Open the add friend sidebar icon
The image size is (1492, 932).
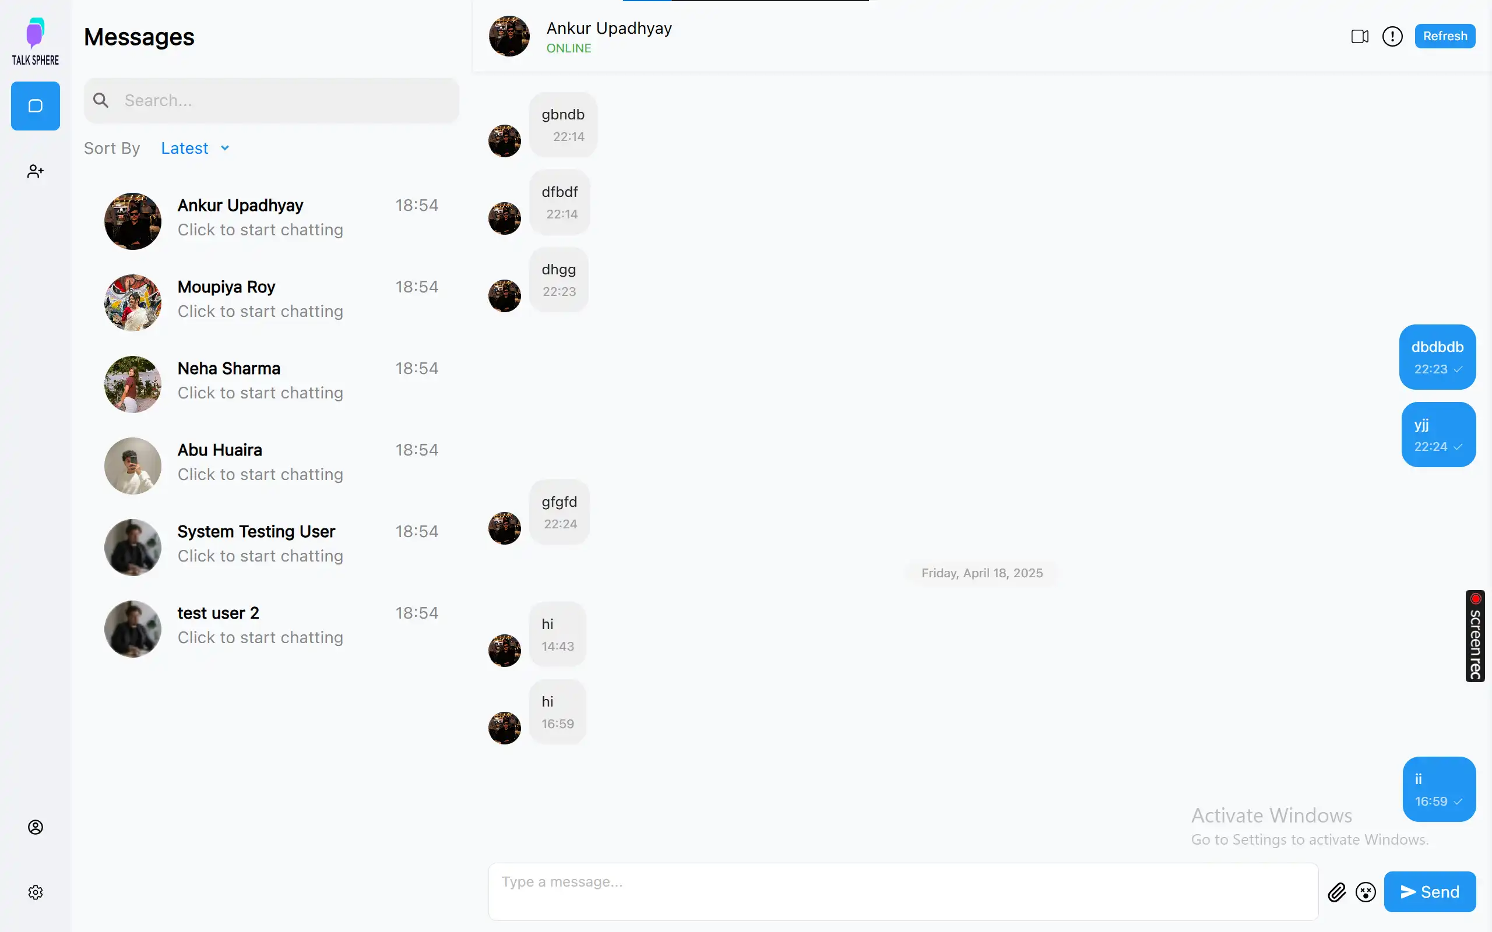point(36,171)
